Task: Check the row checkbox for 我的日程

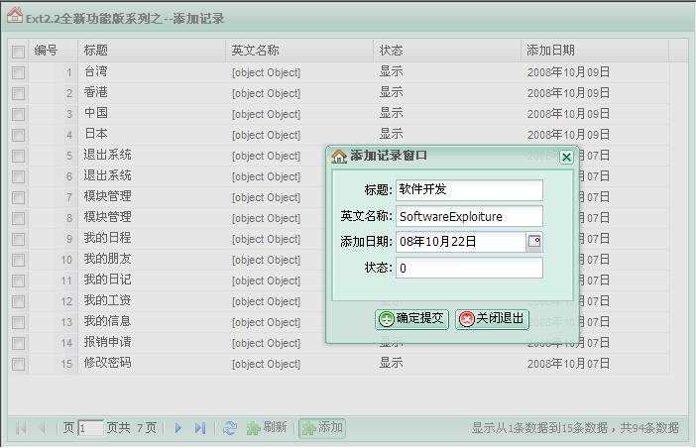Action: [x=18, y=240]
